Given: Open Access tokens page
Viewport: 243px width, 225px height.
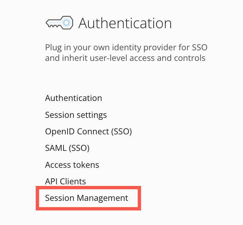Looking at the screenshot, I should click(72, 165).
